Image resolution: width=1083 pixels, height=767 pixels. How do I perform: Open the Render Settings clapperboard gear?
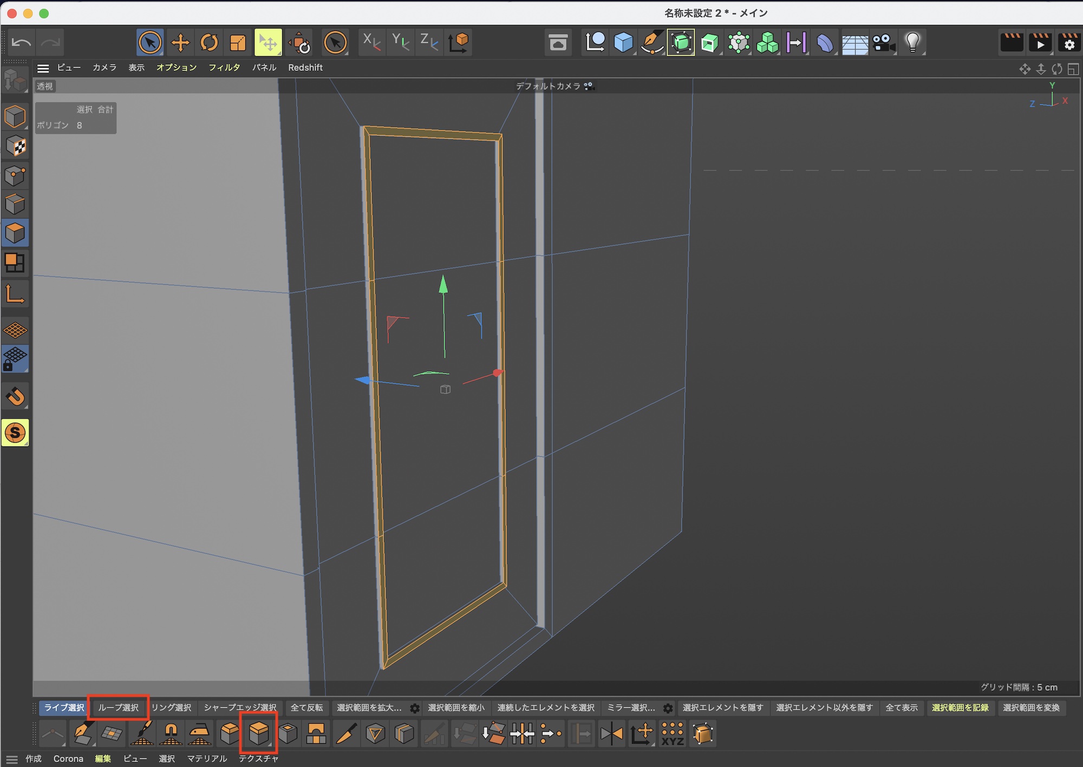coord(1069,42)
